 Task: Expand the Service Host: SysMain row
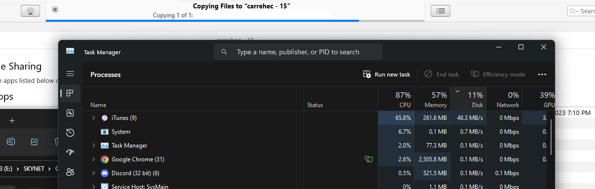[93, 187]
